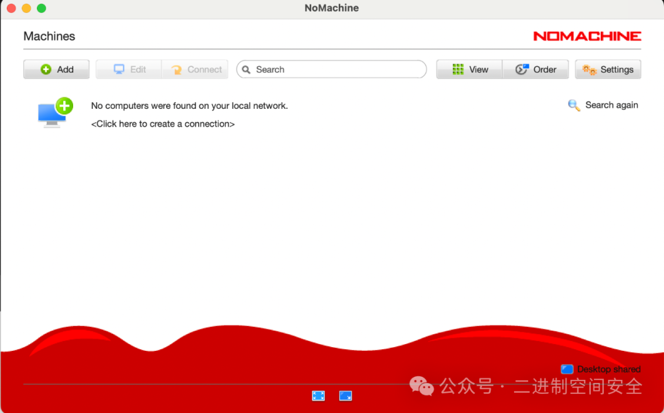The image size is (664, 413).
Task: Minimize the window using the yellow button
Action: pos(26,9)
